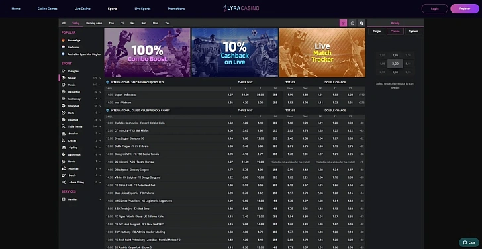Open the 100% Combo Boost banner
Viewport: 482px width, 249px height.
coord(147,53)
